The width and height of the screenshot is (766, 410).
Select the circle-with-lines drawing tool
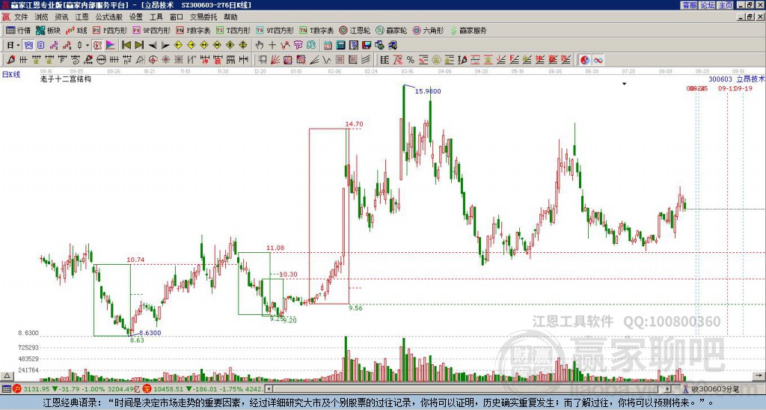click(101, 60)
